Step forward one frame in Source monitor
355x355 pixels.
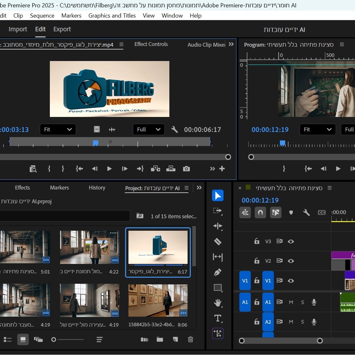125,169
